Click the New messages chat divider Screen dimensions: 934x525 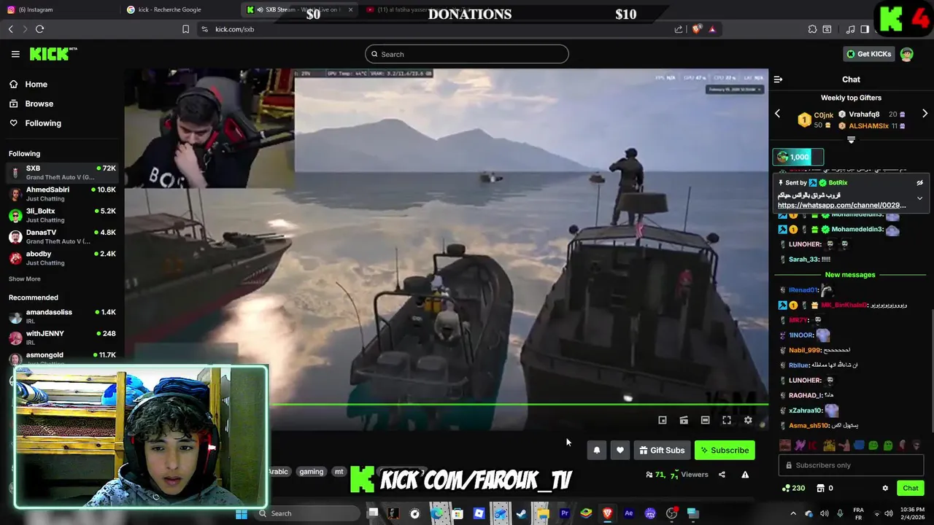click(850, 275)
